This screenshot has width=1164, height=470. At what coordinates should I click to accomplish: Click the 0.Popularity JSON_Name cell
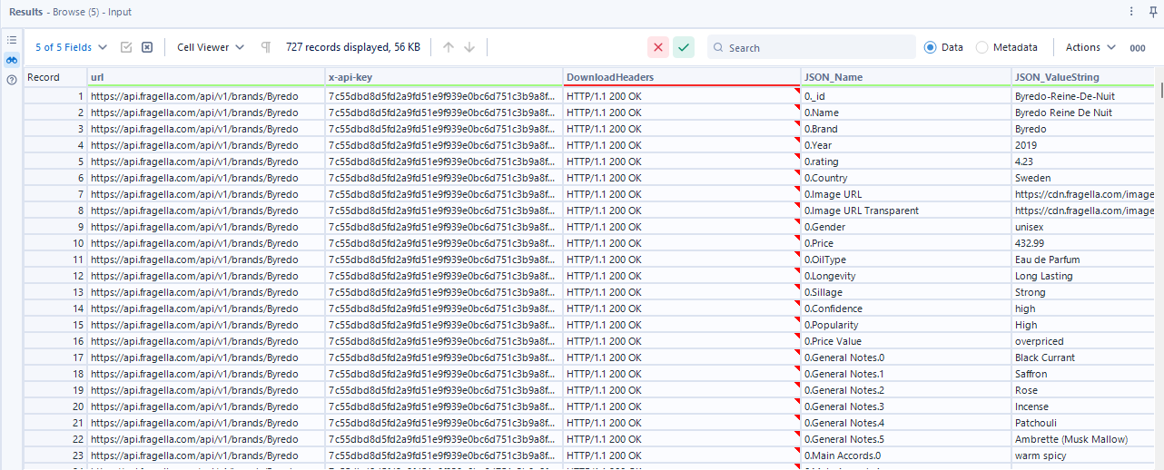(x=906, y=325)
